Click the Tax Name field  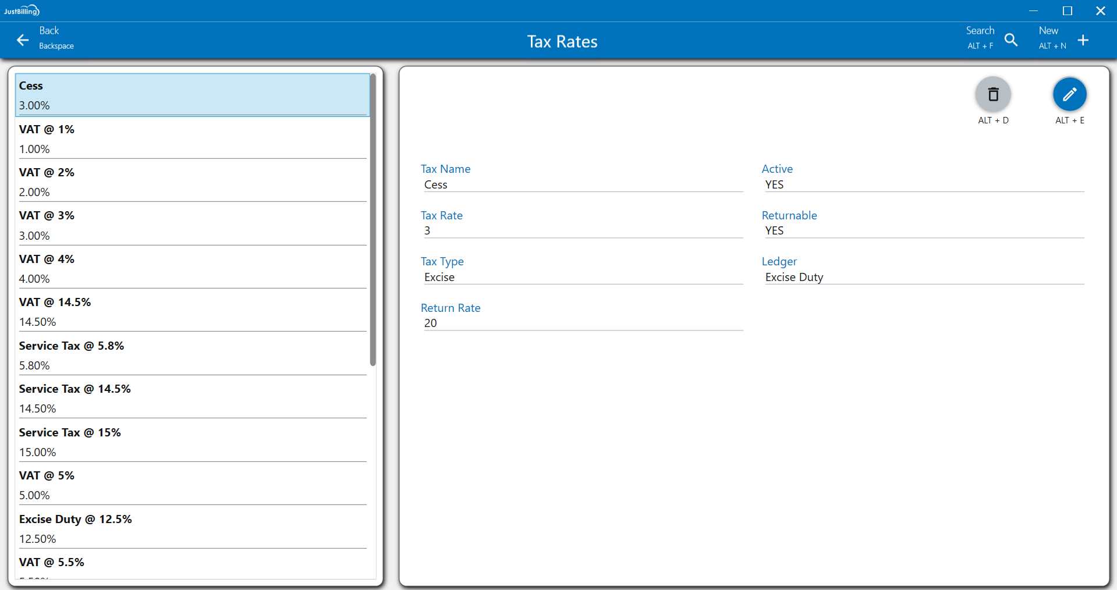(582, 184)
